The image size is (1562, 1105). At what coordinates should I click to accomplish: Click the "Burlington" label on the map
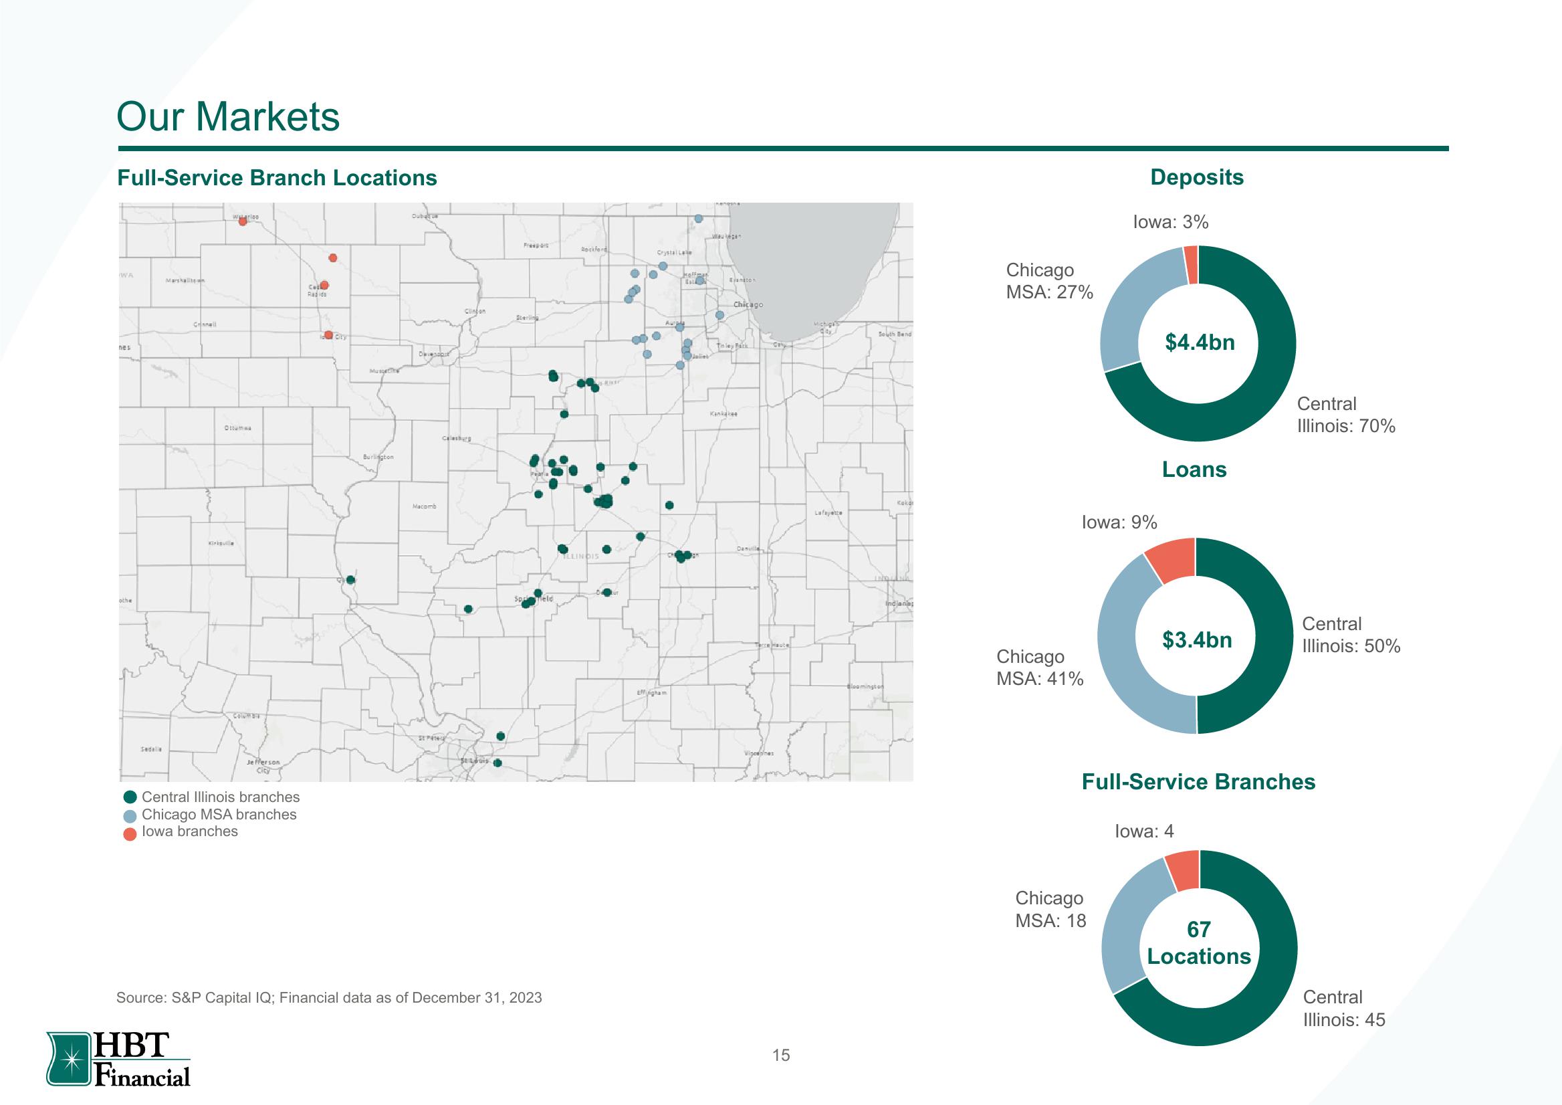(378, 457)
